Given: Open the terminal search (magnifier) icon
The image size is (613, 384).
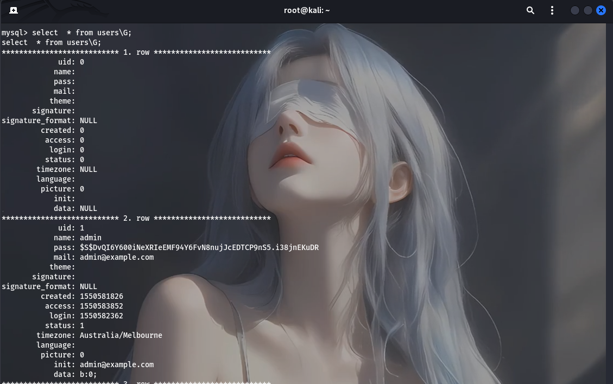Looking at the screenshot, I should point(530,10).
